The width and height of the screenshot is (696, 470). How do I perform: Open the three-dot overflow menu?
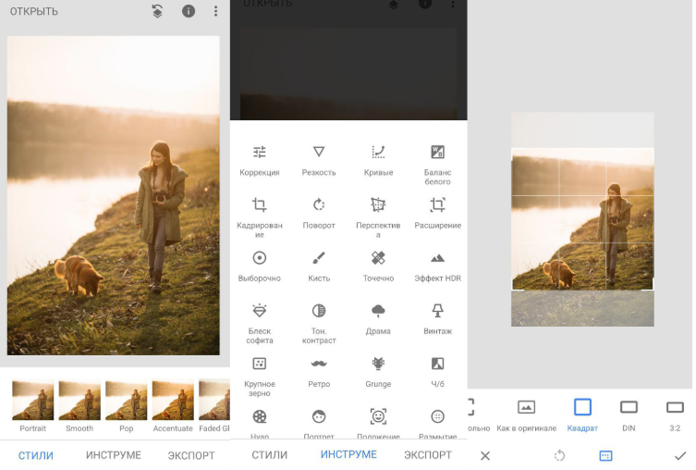coord(215,11)
